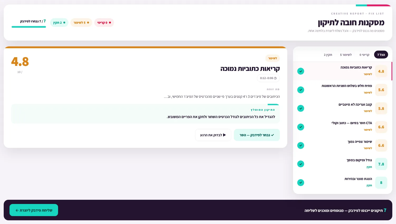The image size is (396, 224).
Task: Click the 7.8 score badge in the list
Action: click(x=381, y=164)
